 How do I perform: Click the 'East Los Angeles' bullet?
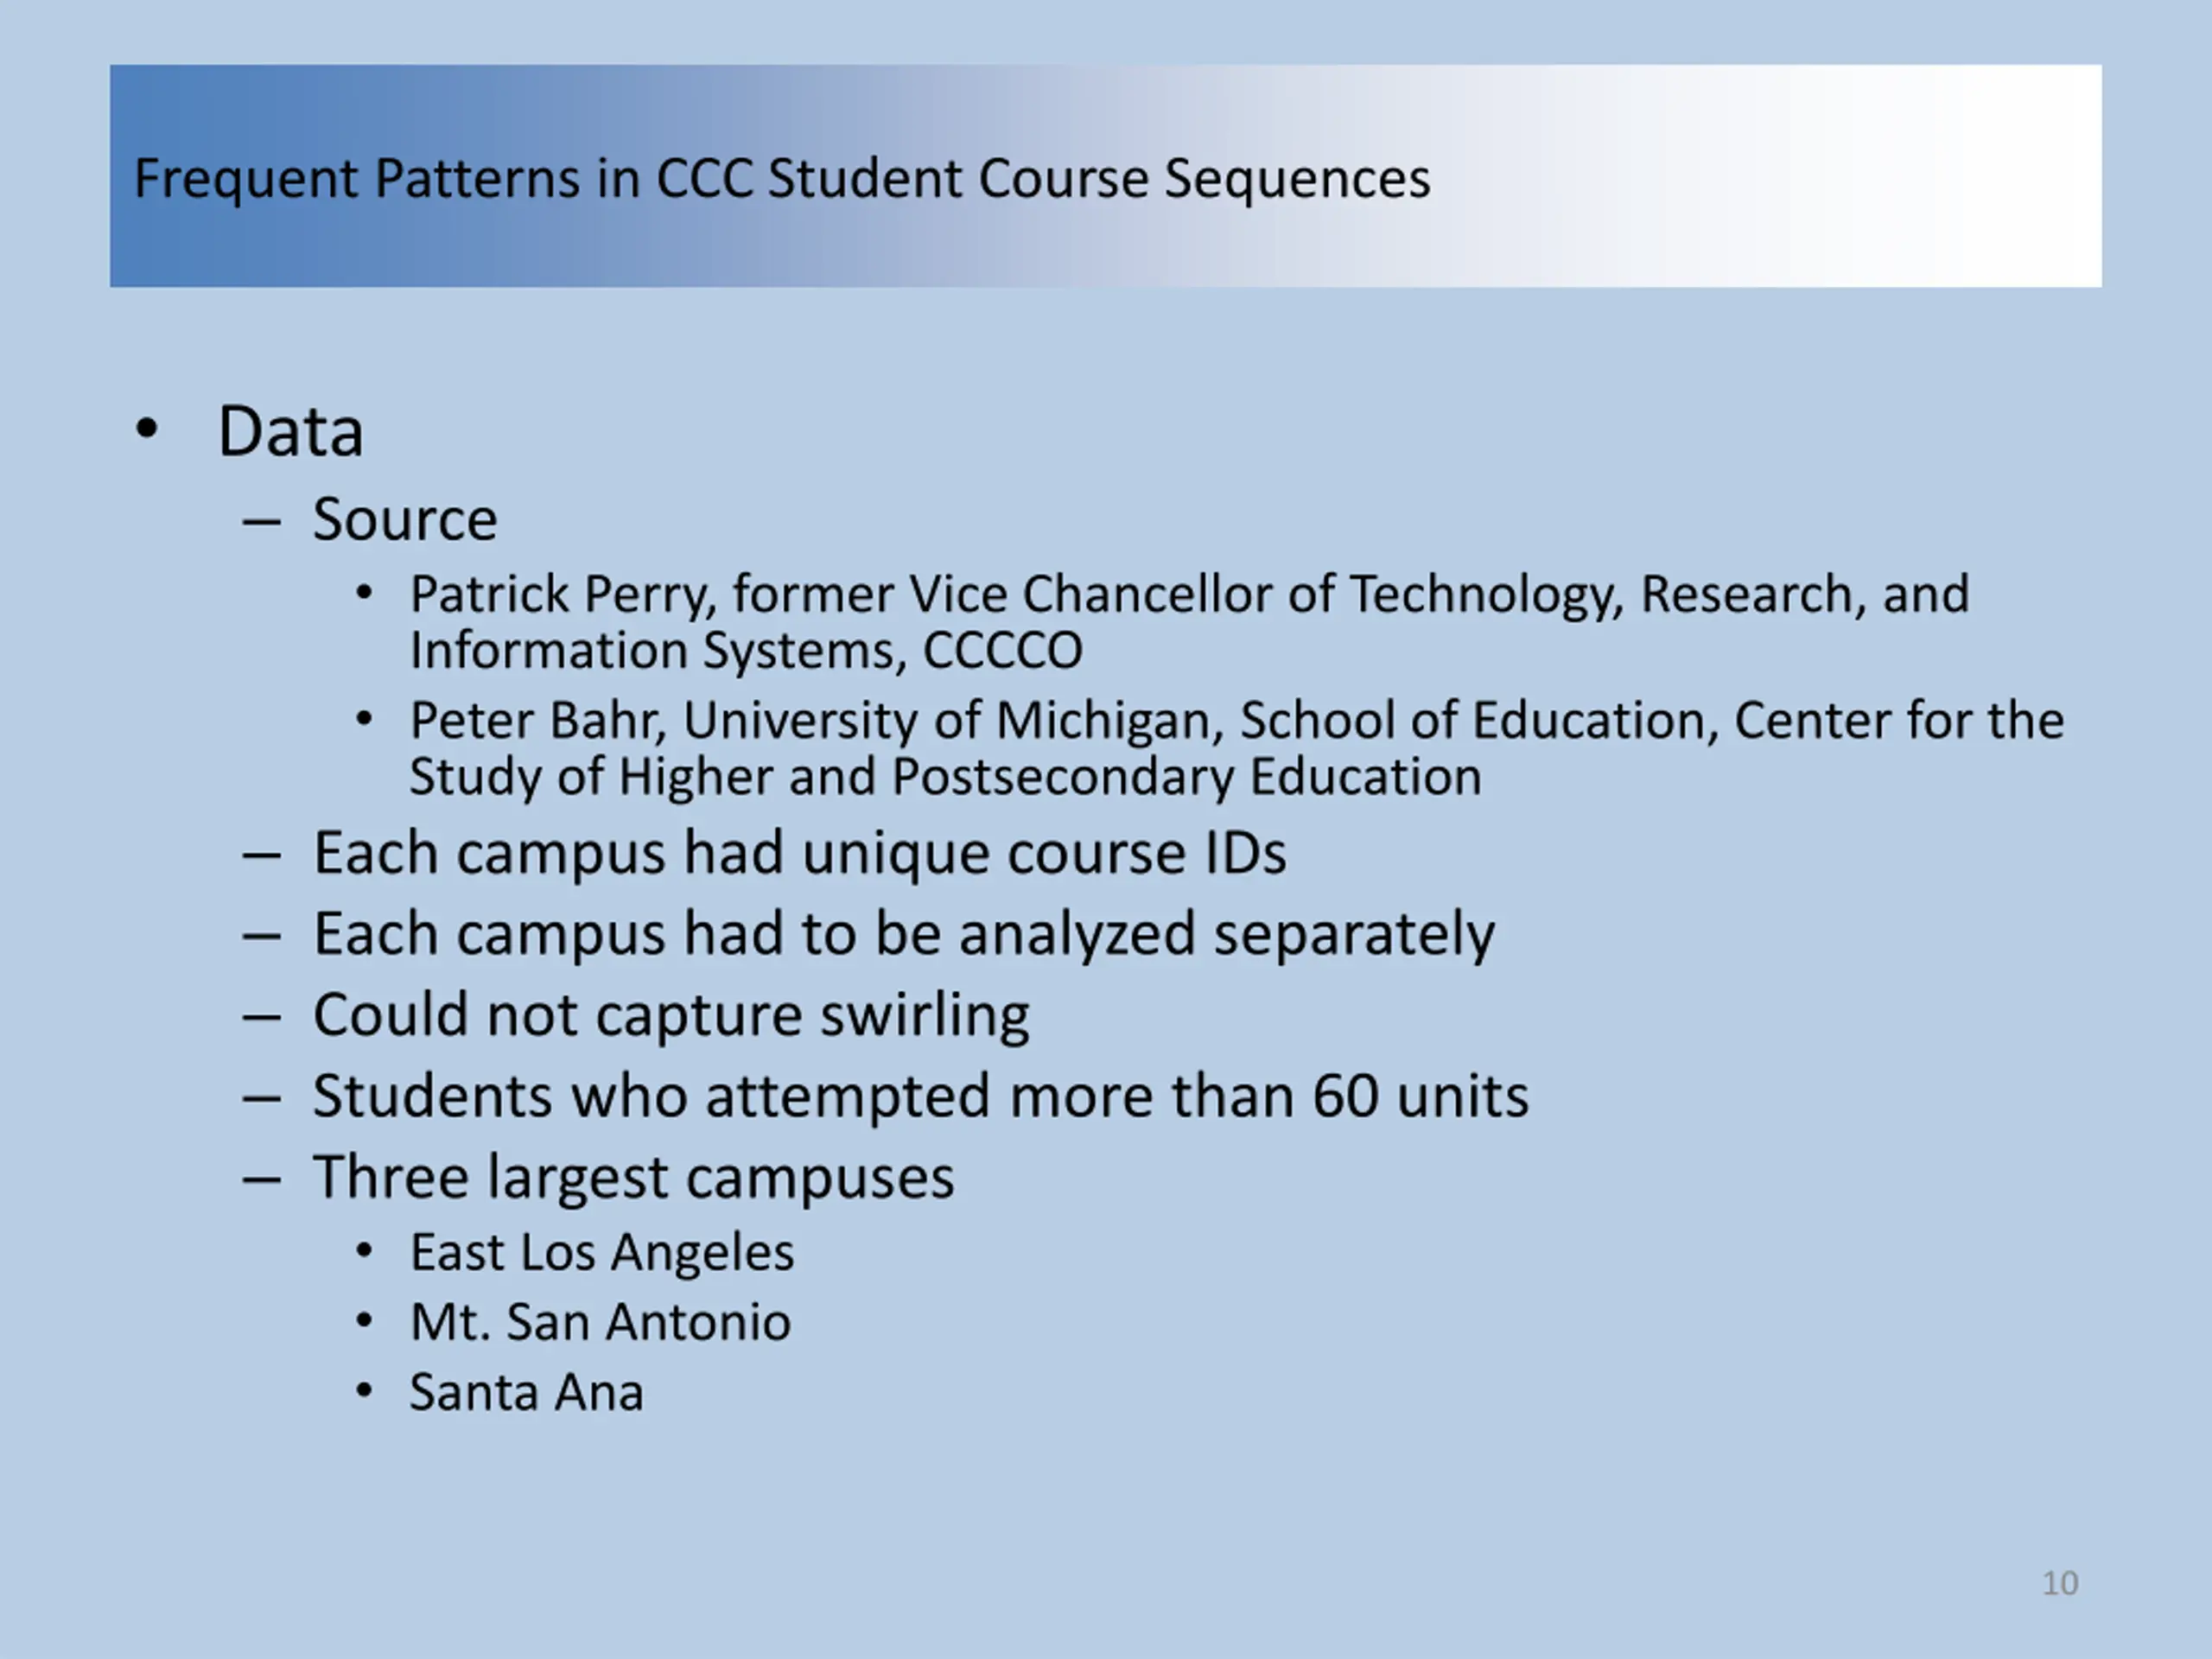click(602, 1253)
